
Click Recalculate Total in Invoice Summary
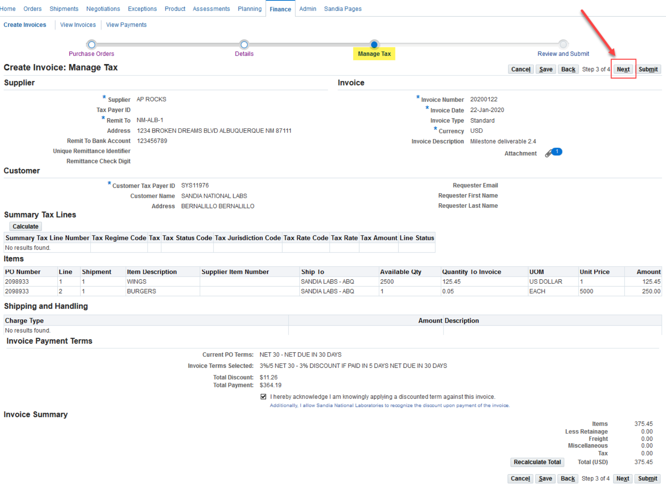(x=537, y=462)
